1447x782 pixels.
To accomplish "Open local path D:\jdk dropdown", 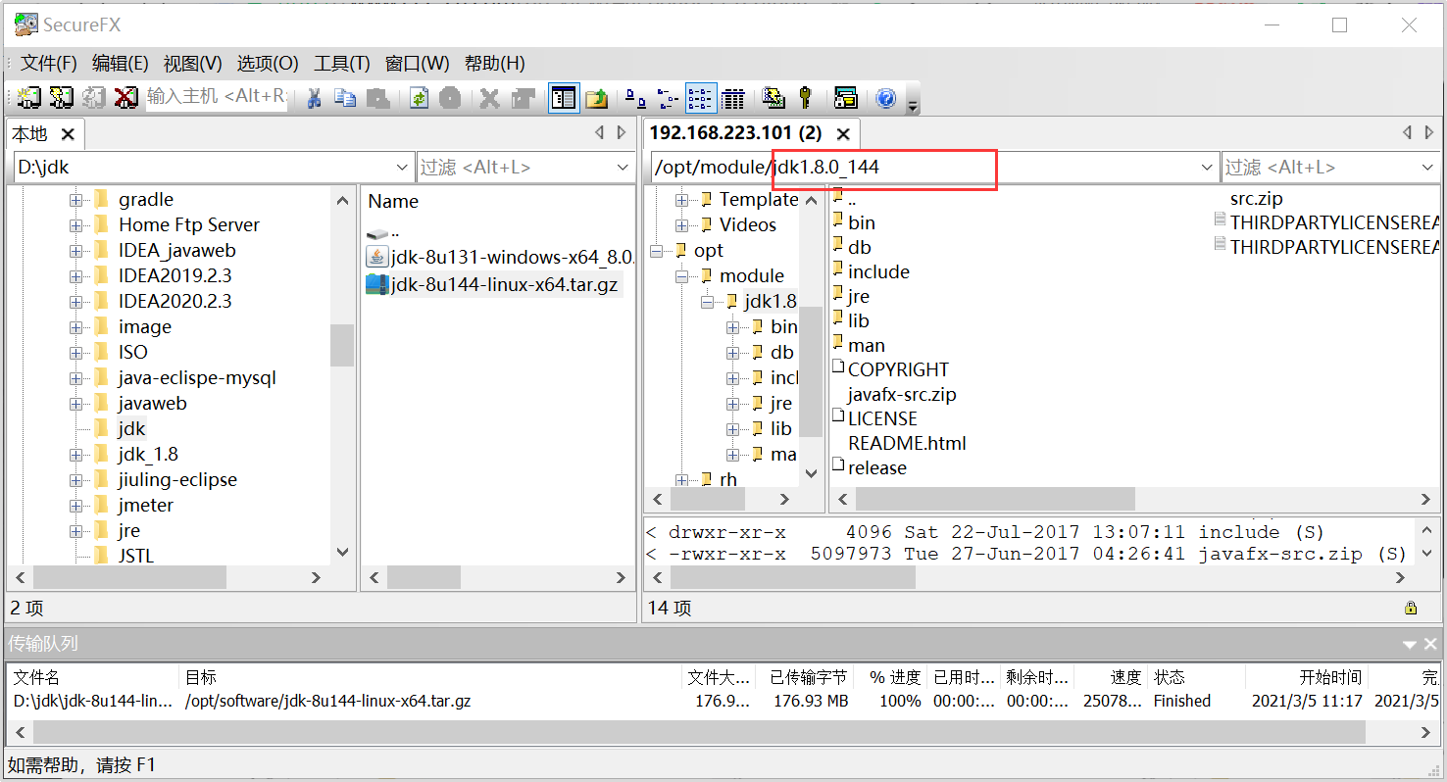I will 402,168.
